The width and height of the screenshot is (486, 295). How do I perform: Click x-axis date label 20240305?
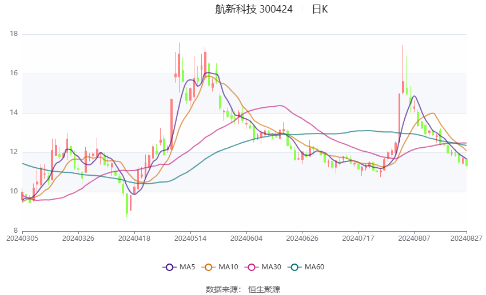point(22,239)
